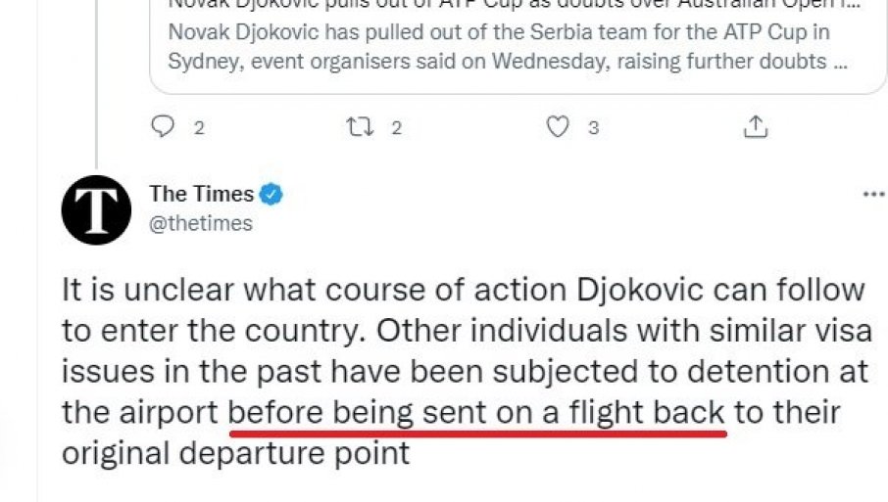Open the share tweet icon menu

755,127
